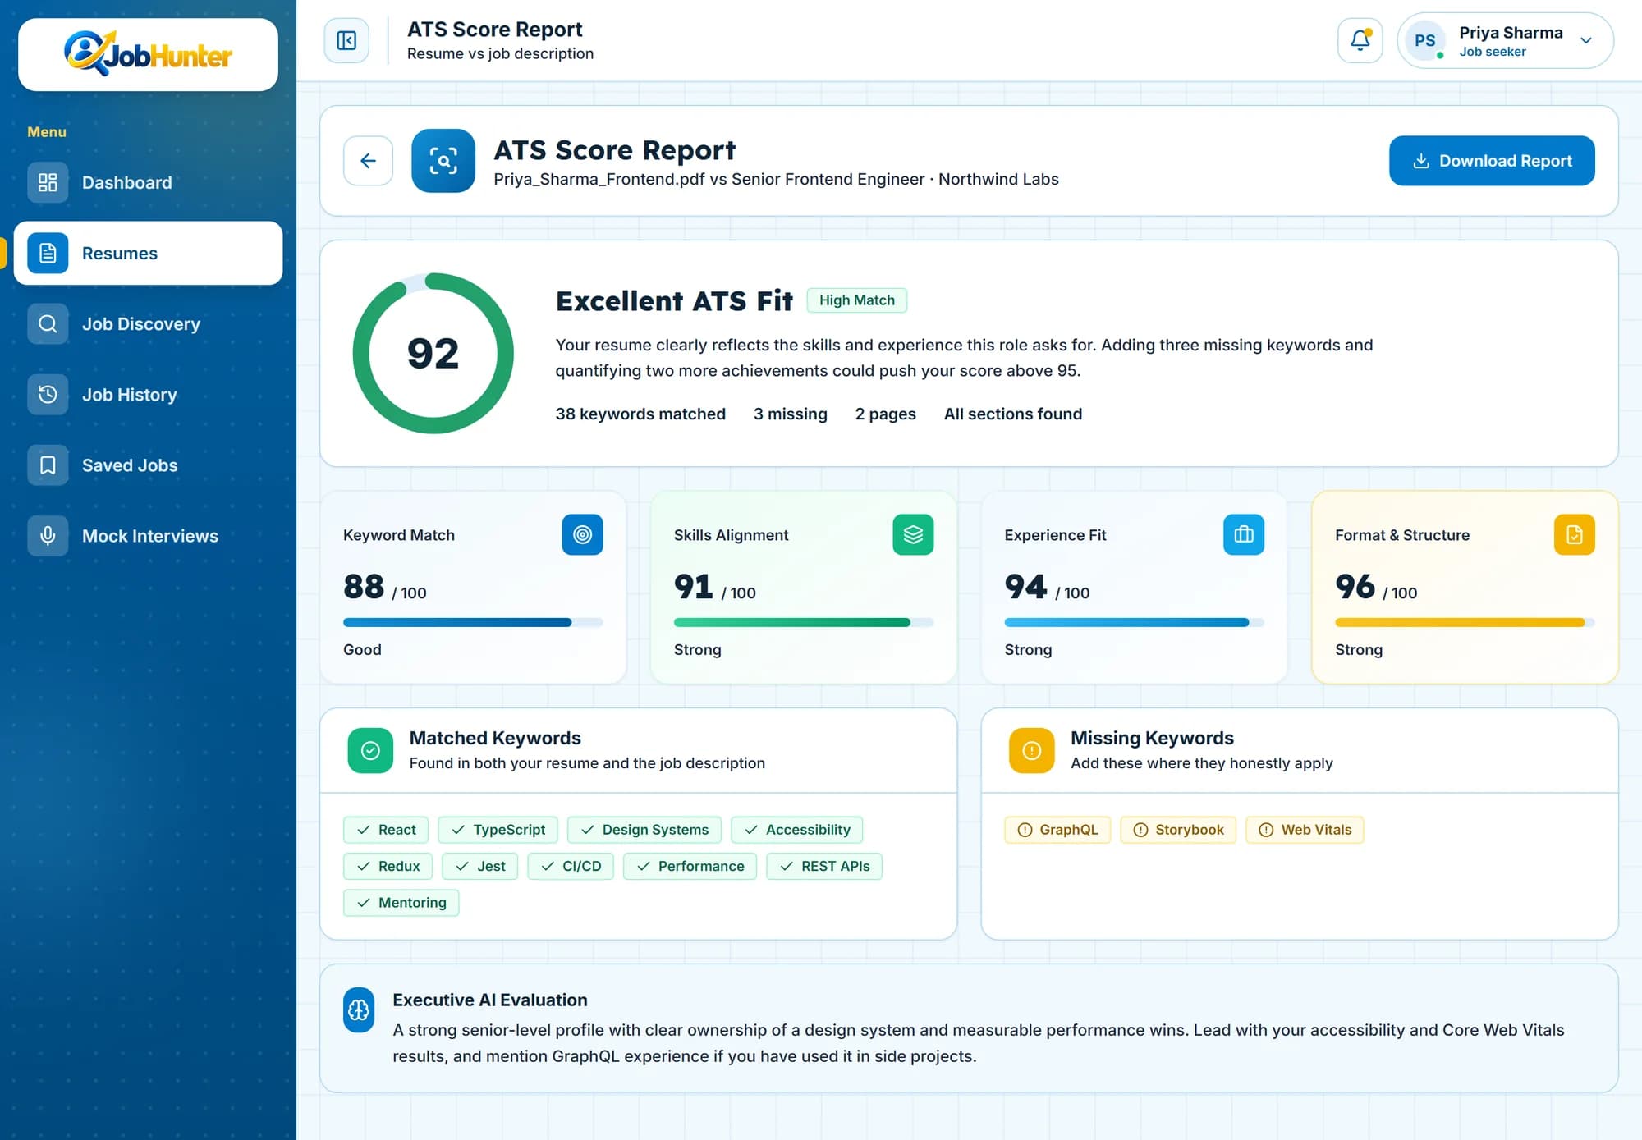Open Job History page

tap(148, 394)
